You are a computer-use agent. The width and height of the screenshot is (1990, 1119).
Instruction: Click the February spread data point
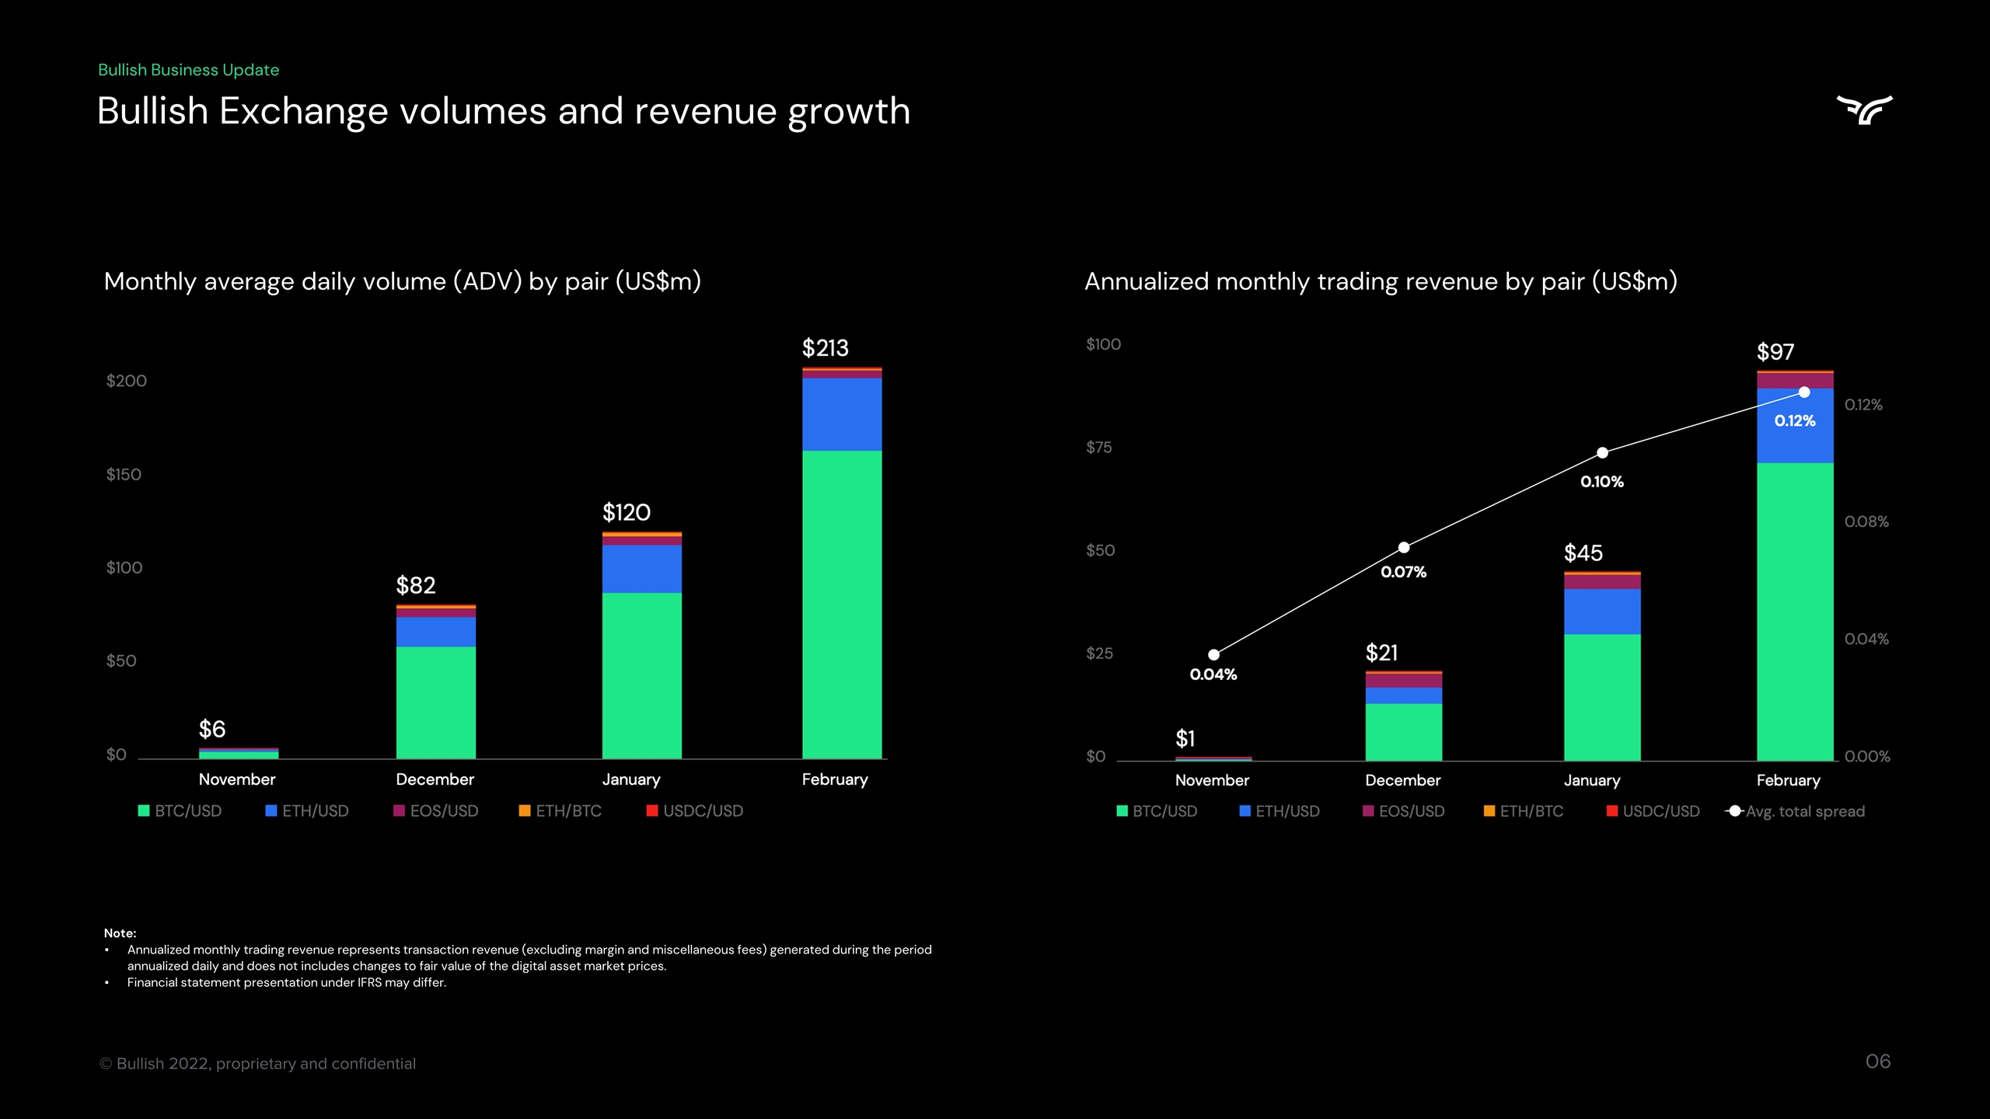tap(1804, 392)
